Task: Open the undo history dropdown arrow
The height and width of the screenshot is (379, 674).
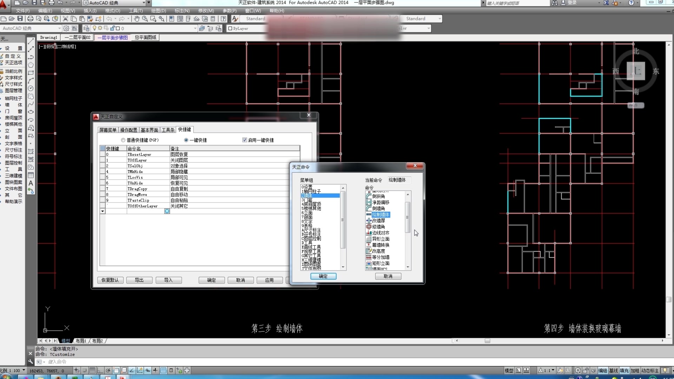Action: pos(115,19)
